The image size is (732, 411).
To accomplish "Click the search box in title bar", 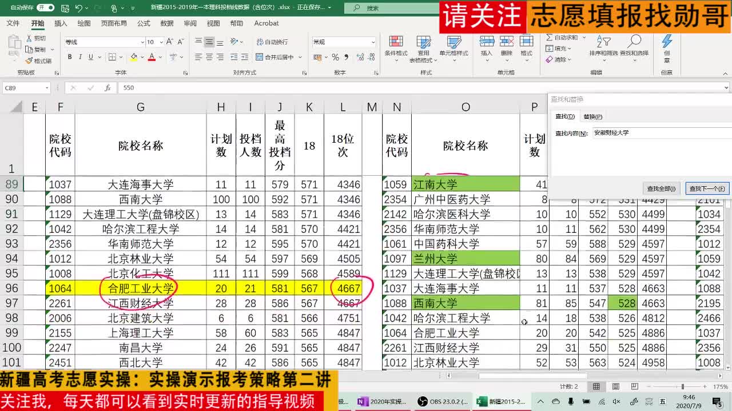I will coord(392,8).
